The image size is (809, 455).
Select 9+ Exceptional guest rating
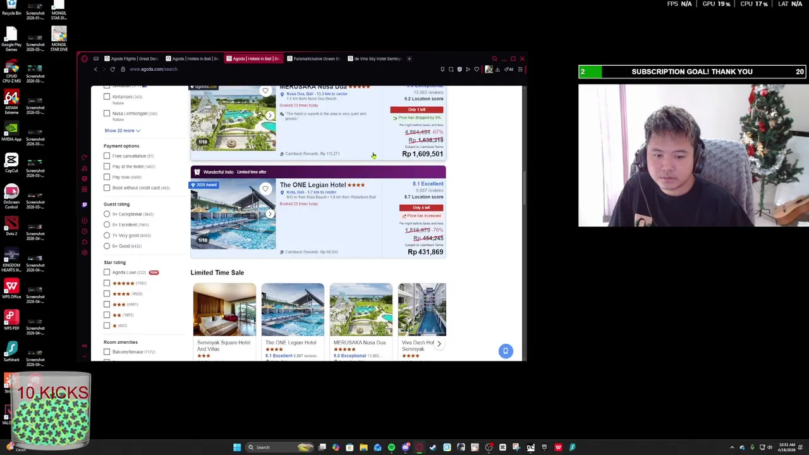tap(107, 214)
